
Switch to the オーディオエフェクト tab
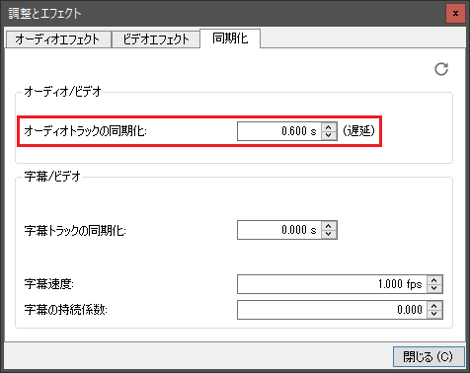(x=58, y=39)
